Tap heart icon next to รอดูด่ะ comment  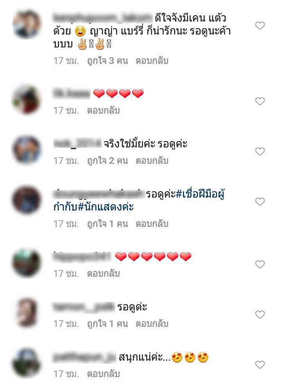pyautogui.click(x=260, y=314)
